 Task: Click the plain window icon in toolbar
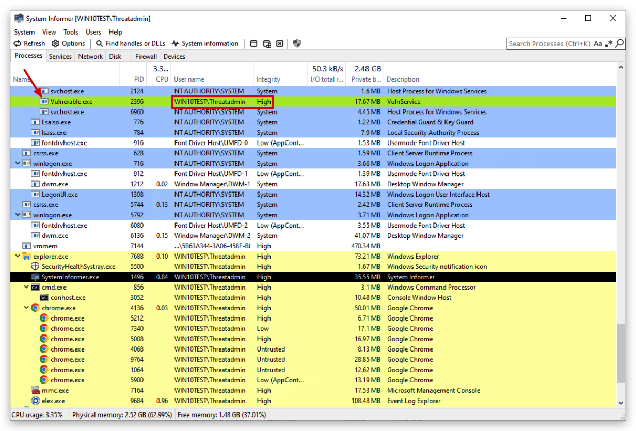click(x=253, y=44)
